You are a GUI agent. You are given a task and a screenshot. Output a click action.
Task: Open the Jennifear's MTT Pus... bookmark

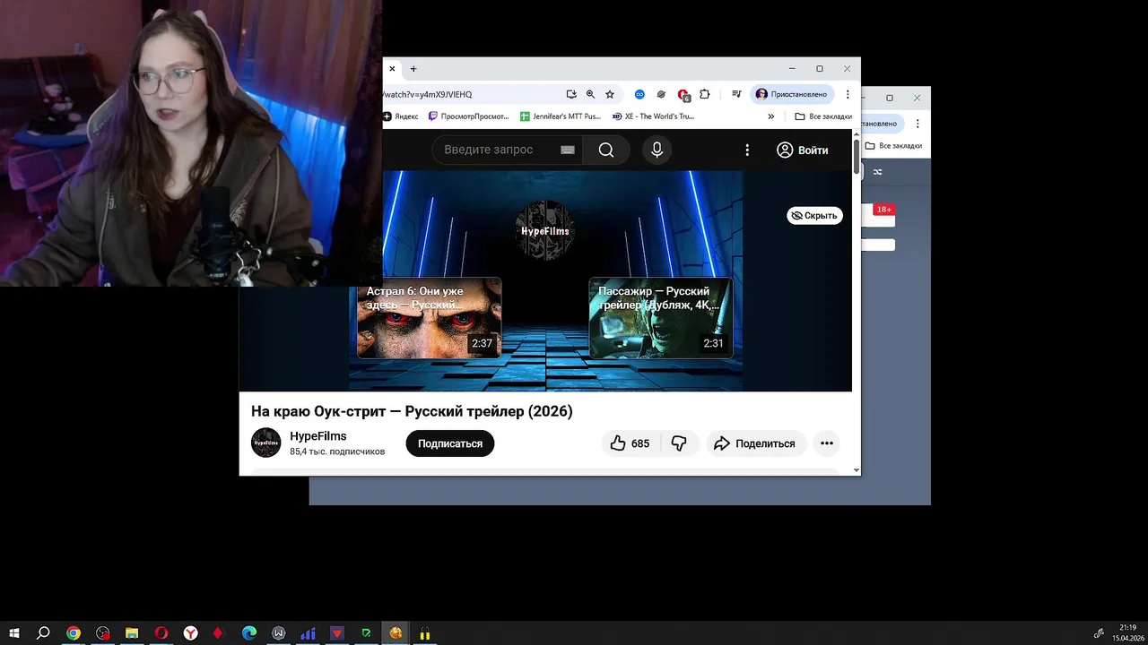[561, 116]
